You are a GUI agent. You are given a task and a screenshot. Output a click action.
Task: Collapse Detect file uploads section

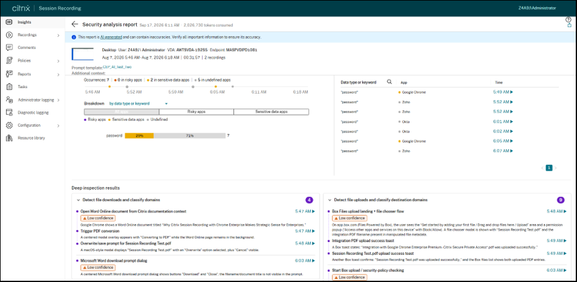coord(329,200)
